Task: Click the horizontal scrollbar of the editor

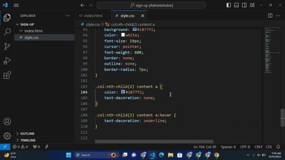Action: (x=154, y=141)
